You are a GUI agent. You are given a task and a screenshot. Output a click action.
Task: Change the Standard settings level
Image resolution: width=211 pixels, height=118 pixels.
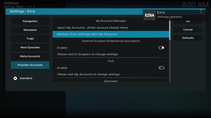pos(26,78)
